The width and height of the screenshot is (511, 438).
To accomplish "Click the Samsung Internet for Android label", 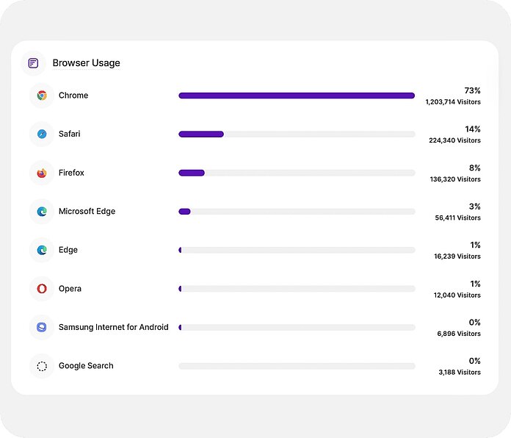I will [x=113, y=327].
